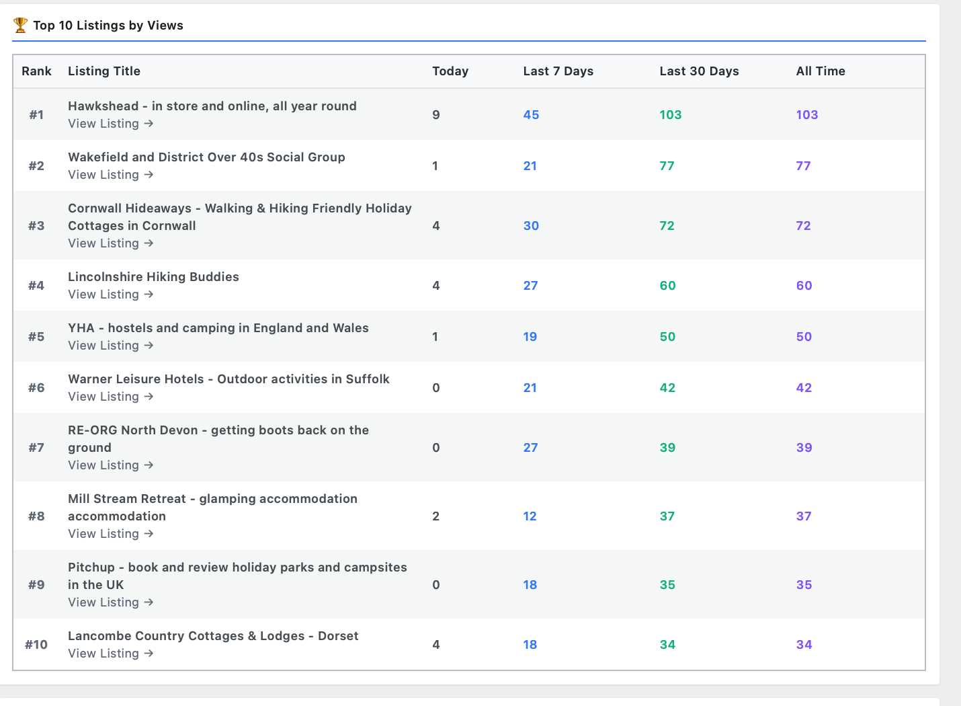
Task: Open View Listing link for Hawkshead
Action: [110, 124]
